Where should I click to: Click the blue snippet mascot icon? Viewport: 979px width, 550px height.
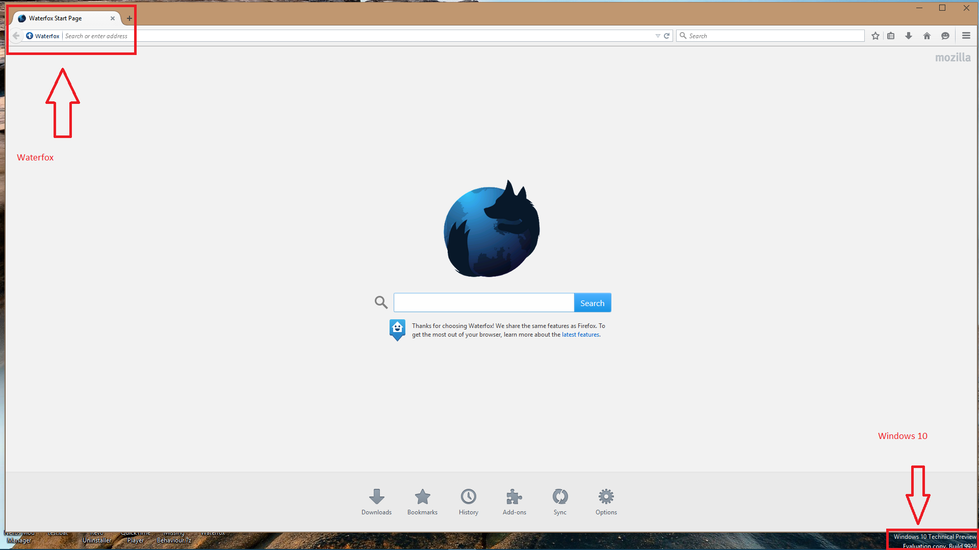coord(397,330)
